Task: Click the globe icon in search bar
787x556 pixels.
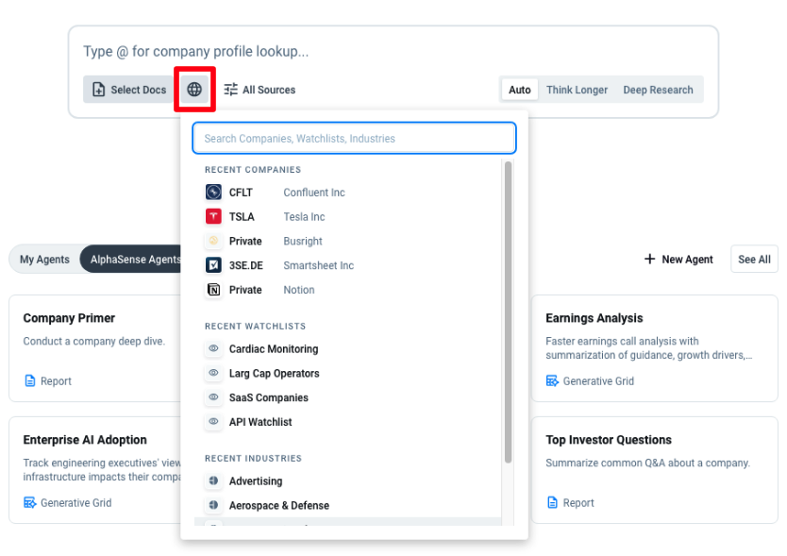Action: tap(194, 90)
